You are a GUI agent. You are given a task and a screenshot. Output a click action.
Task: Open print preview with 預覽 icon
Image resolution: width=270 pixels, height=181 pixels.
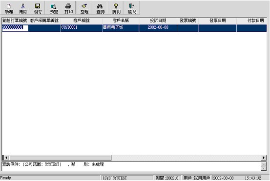click(x=54, y=8)
